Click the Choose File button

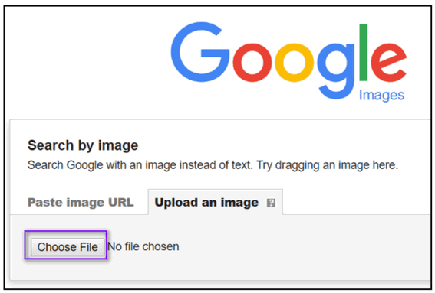tap(68, 247)
